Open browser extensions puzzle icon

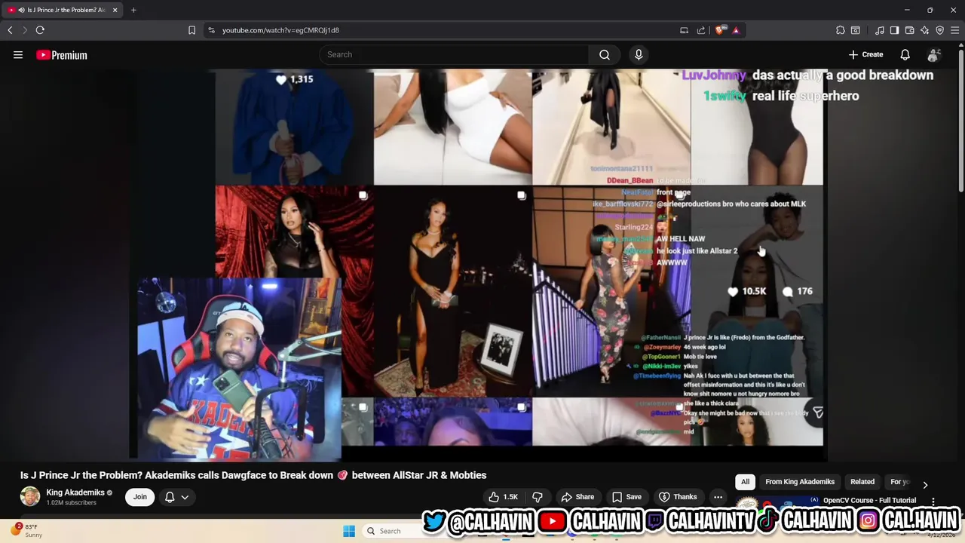point(841,30)
